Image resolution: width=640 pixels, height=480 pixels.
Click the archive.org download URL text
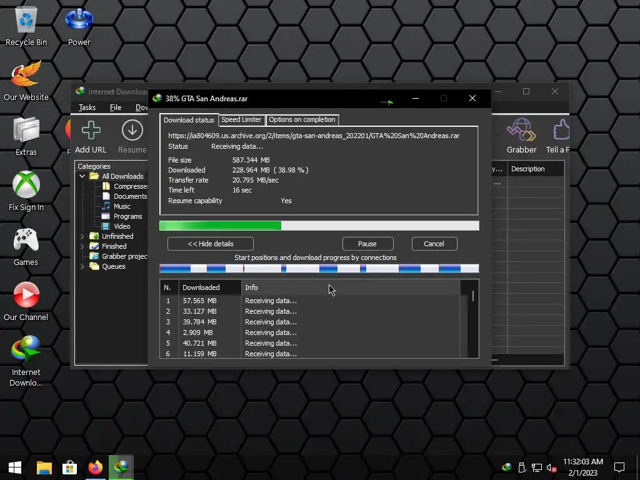click(x=314, y=136)
